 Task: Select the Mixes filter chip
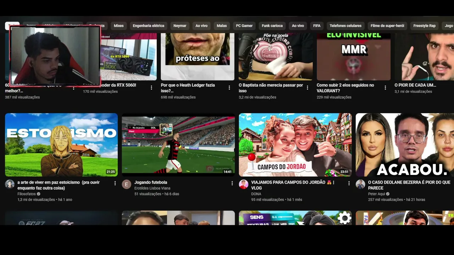click(119, 26)
